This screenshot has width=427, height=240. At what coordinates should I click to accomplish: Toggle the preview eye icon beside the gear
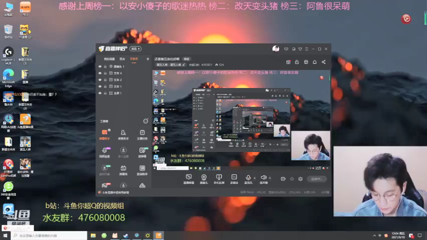[x=292, y=179]
